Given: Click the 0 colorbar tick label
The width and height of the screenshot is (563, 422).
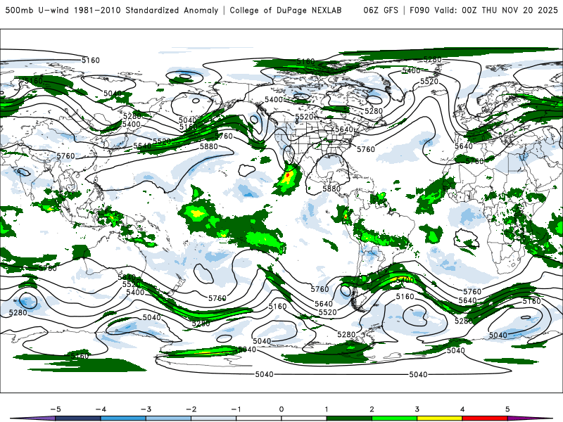Looking at the screenshot, I should [x=281, y=409].
